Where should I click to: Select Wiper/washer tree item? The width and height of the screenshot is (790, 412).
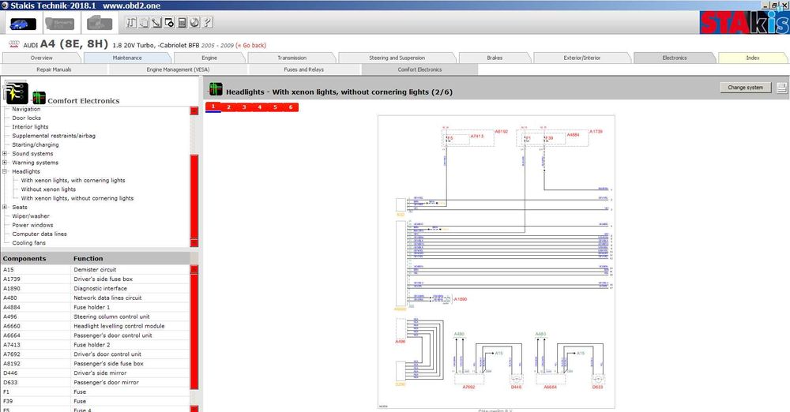(x=31, y=216)
